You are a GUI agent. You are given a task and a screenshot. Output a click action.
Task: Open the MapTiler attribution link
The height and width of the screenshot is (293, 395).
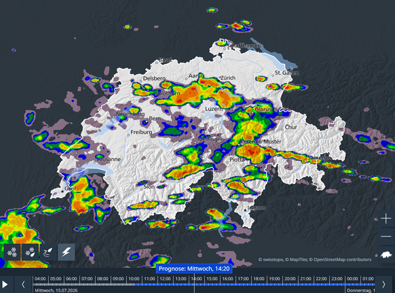tap(296, 260)
